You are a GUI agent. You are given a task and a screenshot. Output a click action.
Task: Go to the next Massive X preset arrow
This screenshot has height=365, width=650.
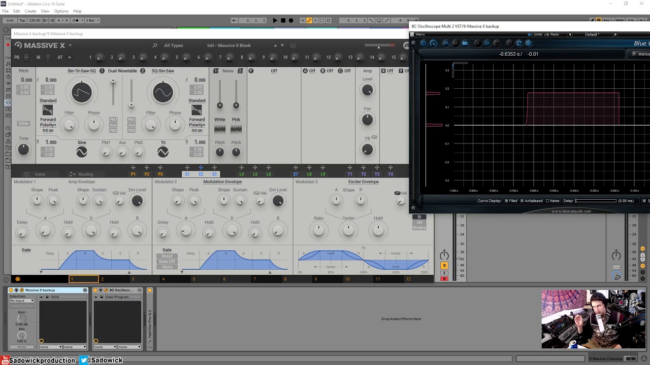282,46
